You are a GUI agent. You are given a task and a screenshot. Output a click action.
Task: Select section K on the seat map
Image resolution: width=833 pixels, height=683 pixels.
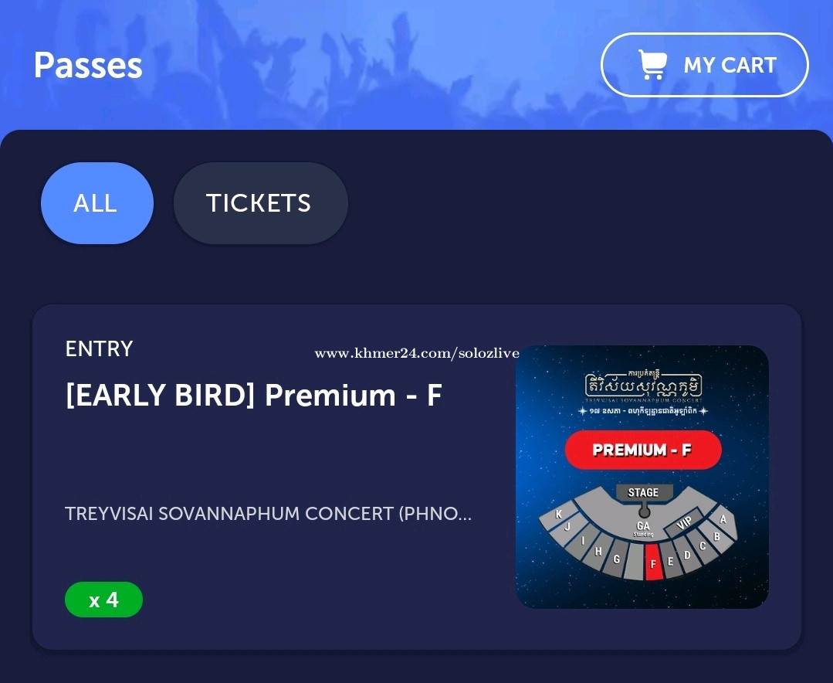click(x=558, y=515)
